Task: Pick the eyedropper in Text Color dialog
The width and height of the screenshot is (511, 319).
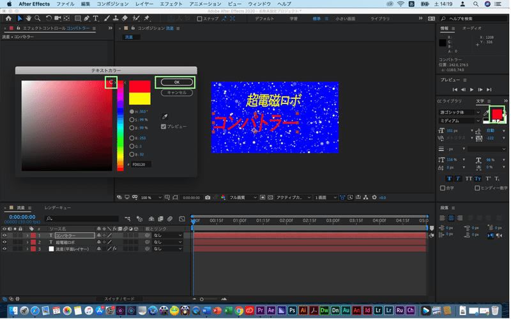Action: [x=165, y=117]
